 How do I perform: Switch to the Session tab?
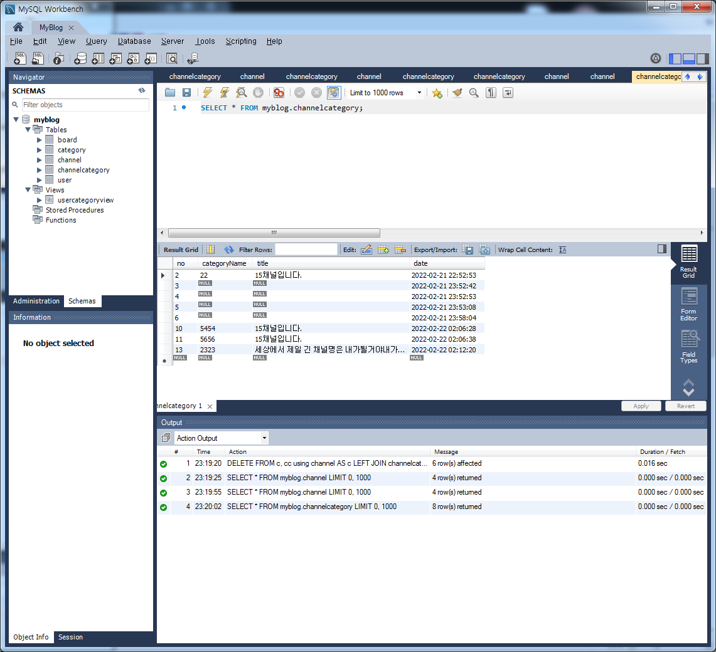tap(70, 637)
